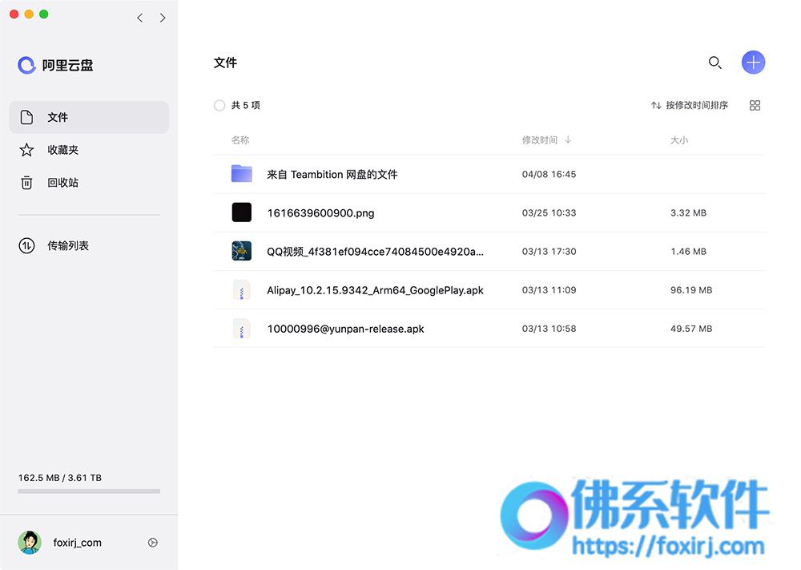Select the 1616639600900.png file name
Viewport: 801px width, 570px height.
tap(320, 213)
